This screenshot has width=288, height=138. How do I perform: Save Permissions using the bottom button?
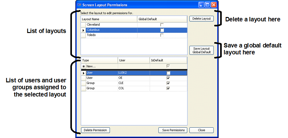(x=173, y=130)
